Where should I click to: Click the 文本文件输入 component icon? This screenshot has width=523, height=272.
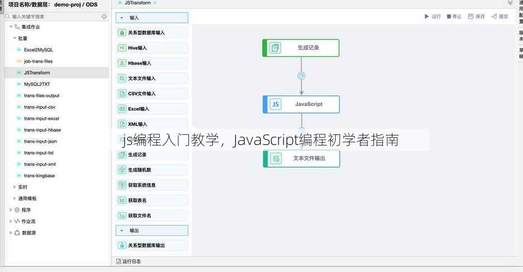(x=122, y=78)
